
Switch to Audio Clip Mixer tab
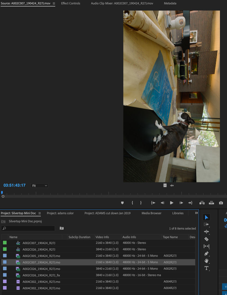click(122, 3)
